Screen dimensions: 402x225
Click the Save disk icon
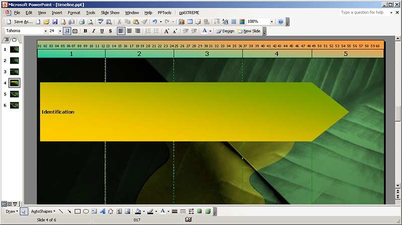55,22
